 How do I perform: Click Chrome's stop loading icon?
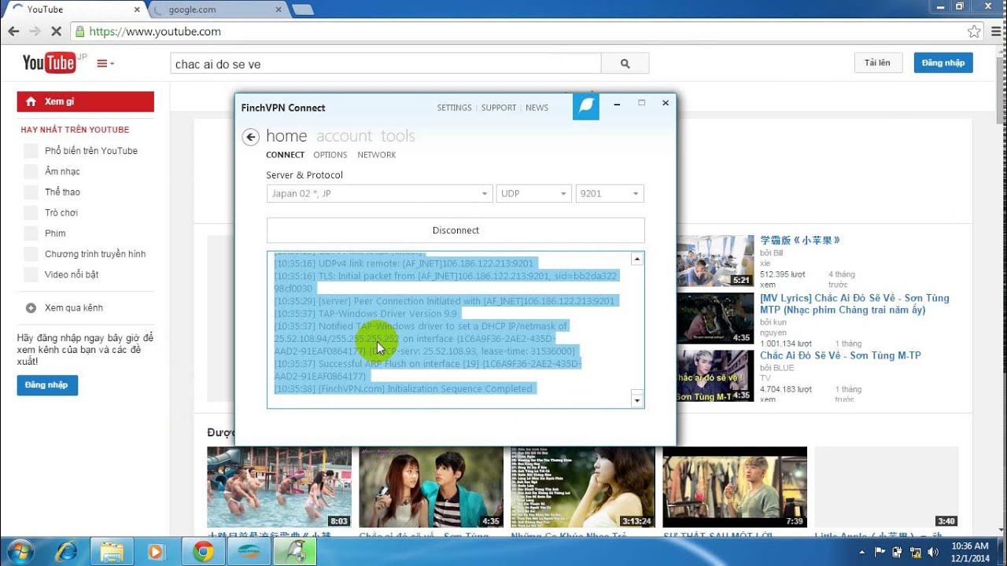(x=56, y=32)
